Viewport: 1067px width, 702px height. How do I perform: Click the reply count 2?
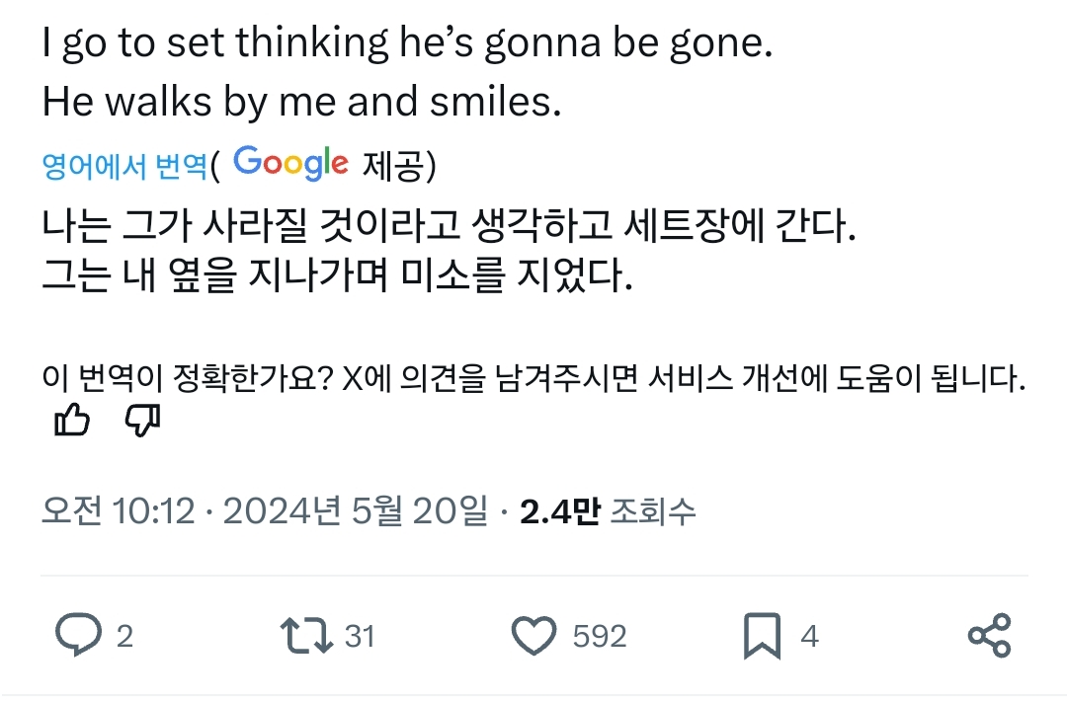(124, 637)
